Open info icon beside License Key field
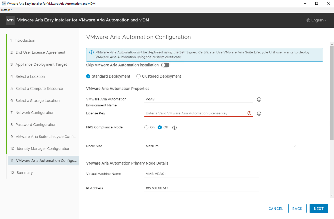Screen dimensions: 334x219 [x=259, y=114]
